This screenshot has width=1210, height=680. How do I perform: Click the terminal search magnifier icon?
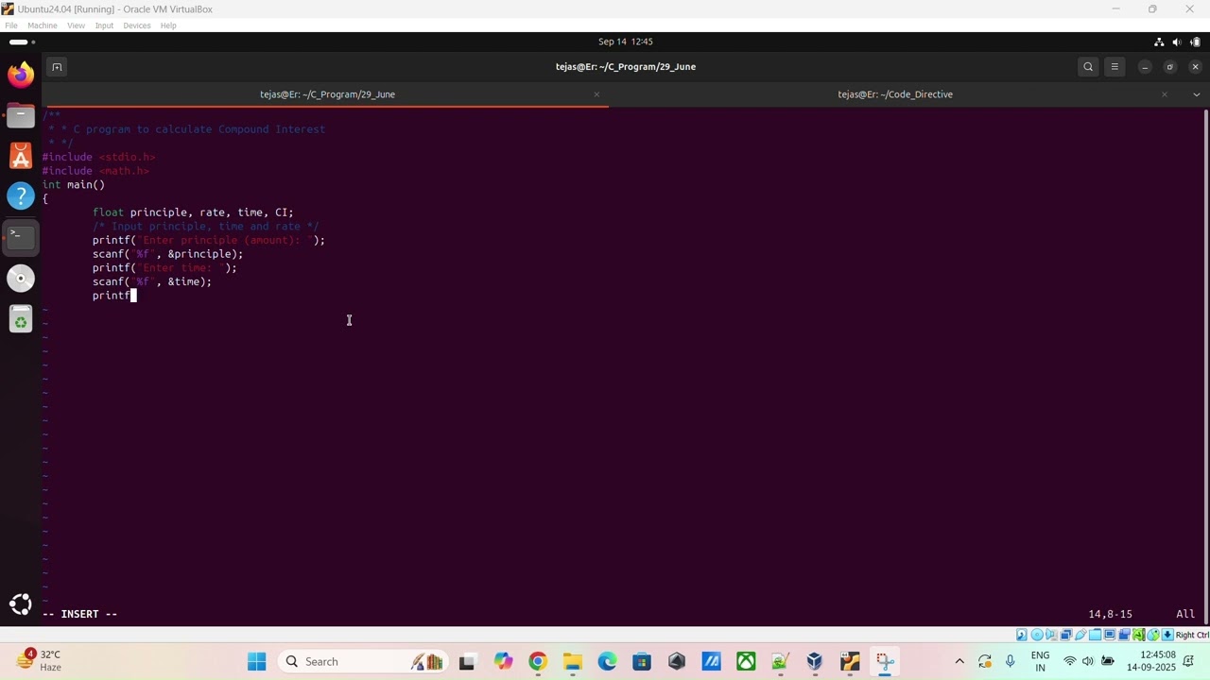[x=1088, y=67]
